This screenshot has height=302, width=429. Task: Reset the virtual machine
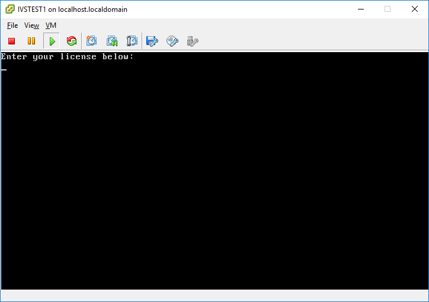(72, 41)
